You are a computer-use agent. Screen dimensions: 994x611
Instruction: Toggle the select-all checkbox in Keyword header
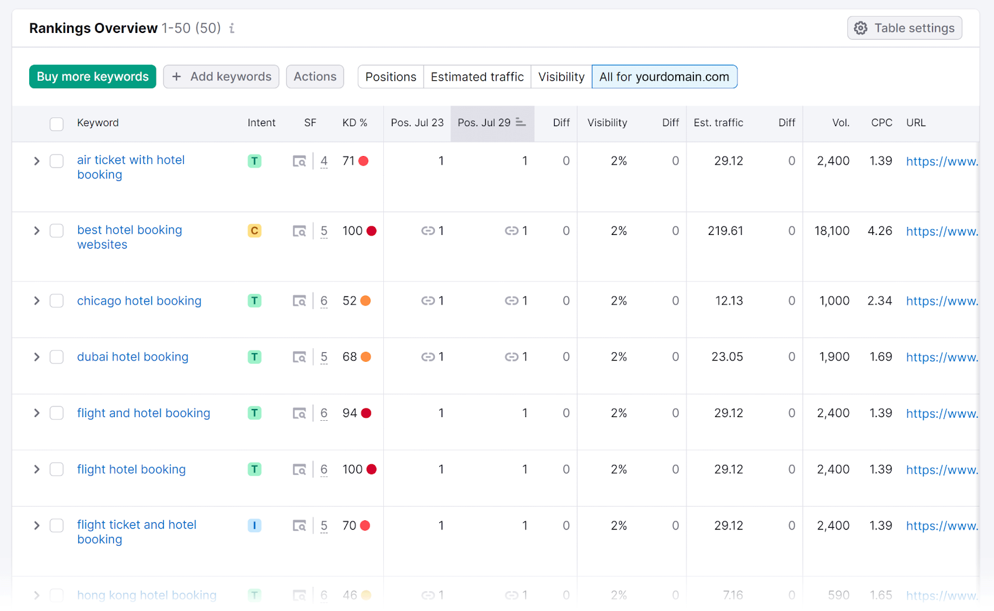pyautogui.click(x=57, y=124)
